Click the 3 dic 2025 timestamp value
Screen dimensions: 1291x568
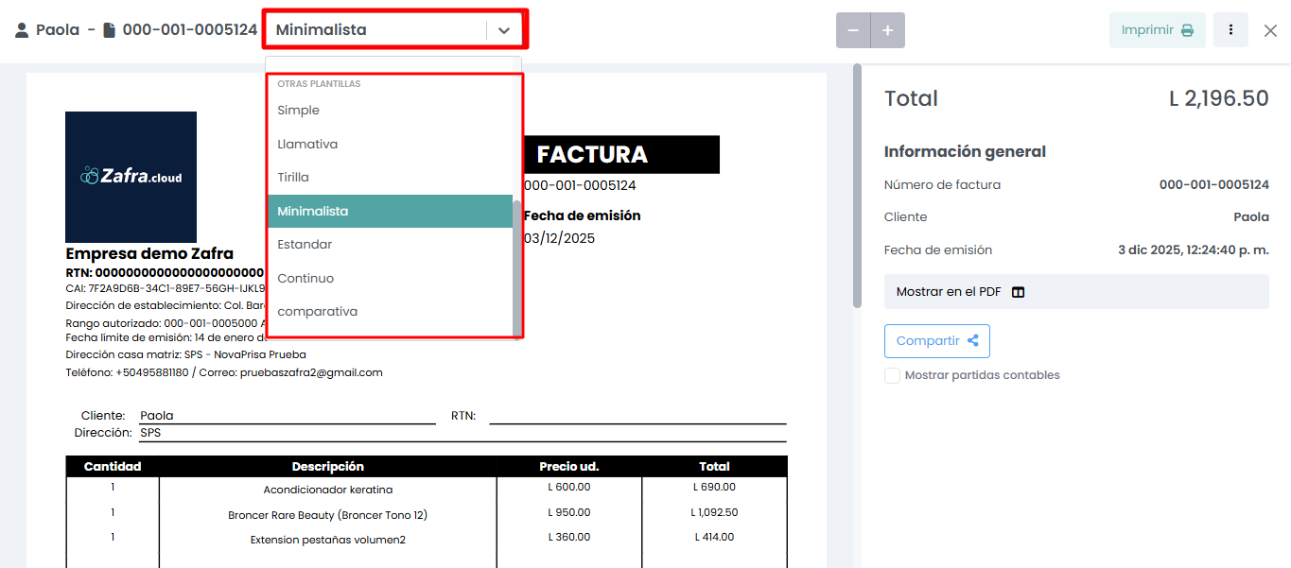(1194, 250)
